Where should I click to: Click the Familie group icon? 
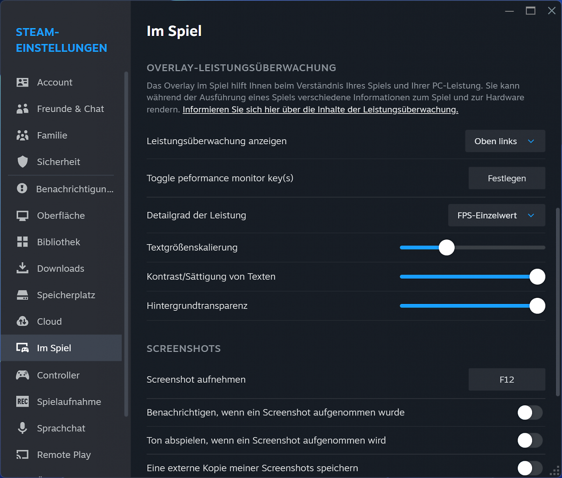pyautogui.click(x=22, y=135)
